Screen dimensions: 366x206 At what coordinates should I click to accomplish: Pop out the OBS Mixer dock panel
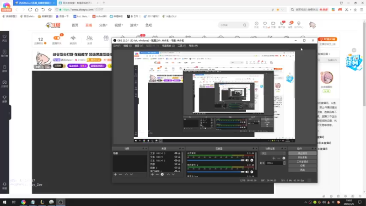coord(253,148)
